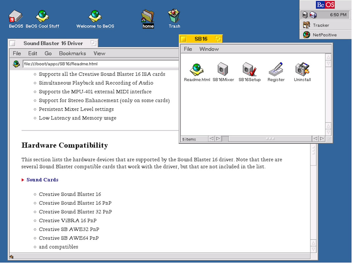Click the SB16 window zoom button
This screenshot has width=352, height=263.
(218, 39)
